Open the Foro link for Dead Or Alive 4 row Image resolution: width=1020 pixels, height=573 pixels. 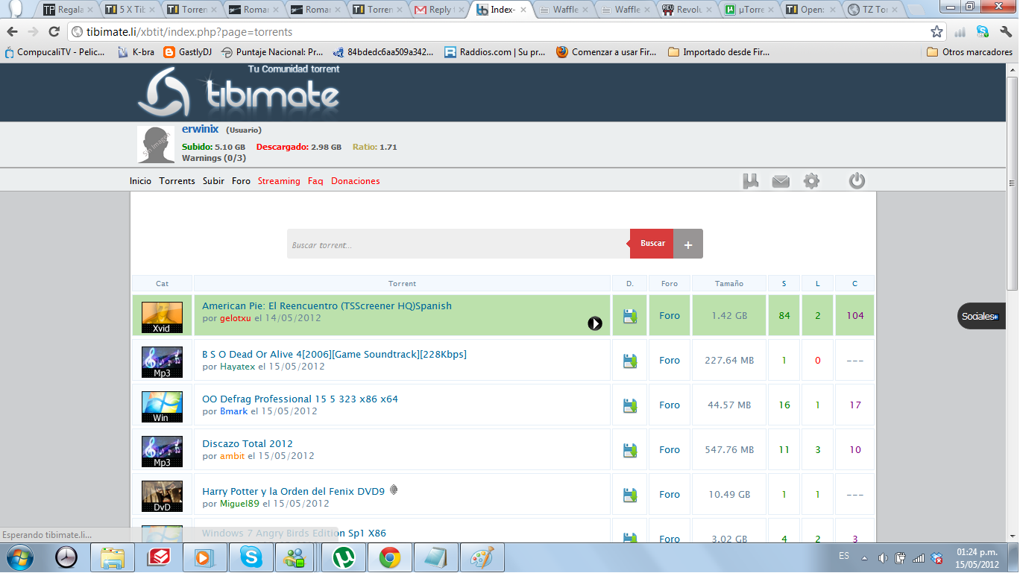pyautogui.click(x=670, y=361)
